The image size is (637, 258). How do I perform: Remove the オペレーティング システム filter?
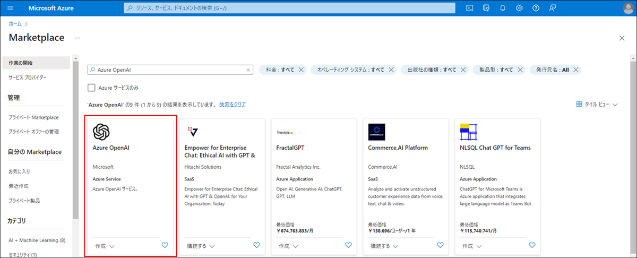391,70
